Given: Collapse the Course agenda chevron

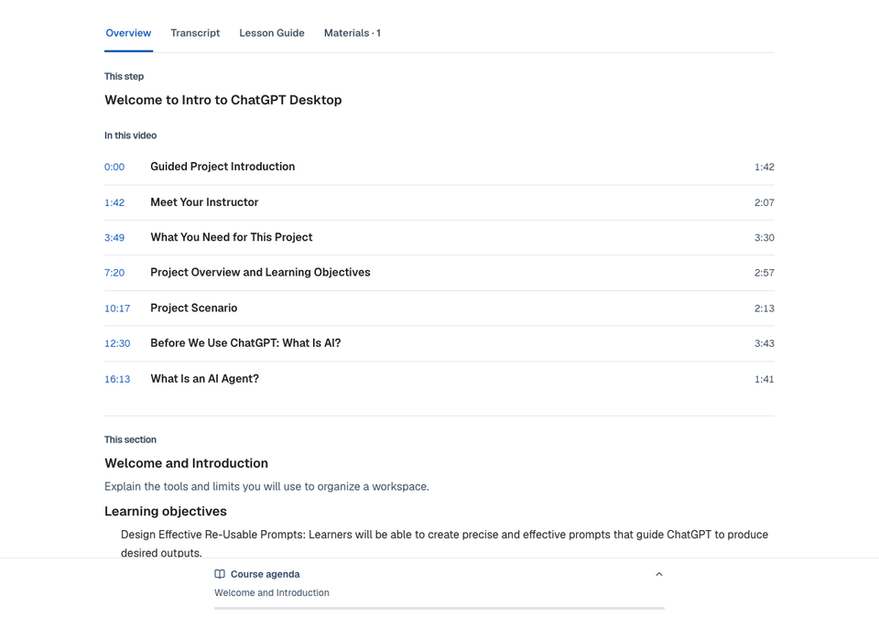Looking at the screenshot, I should (659, 574).
